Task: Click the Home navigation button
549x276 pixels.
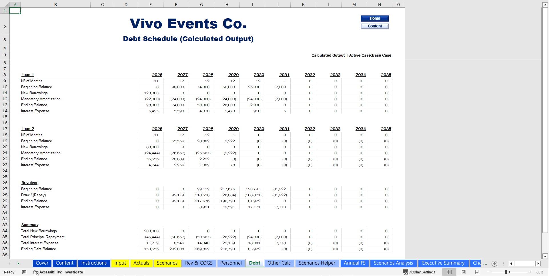Action: [x=375, y=18]
